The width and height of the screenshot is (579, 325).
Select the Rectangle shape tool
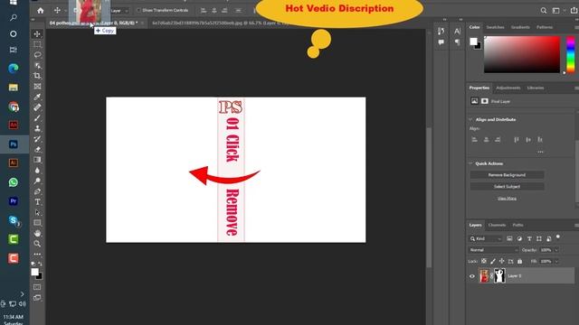[x=37, y=223]
